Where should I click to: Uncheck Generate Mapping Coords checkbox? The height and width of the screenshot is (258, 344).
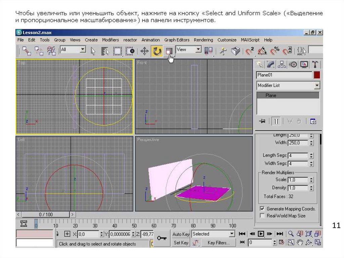point(262,209)
